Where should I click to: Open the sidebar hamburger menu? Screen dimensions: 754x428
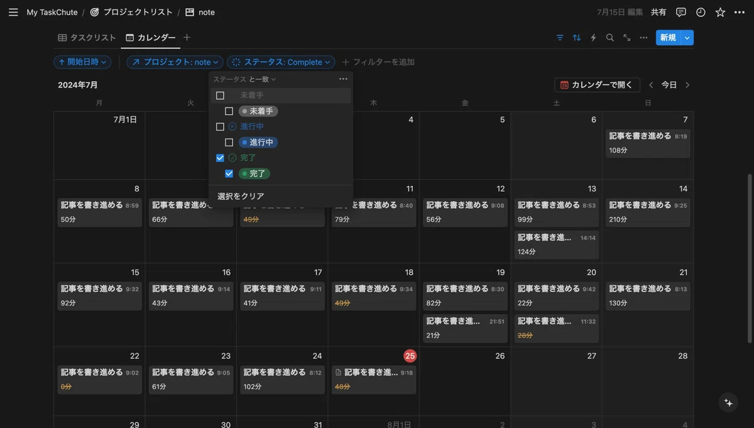click(x=13, y=12)
